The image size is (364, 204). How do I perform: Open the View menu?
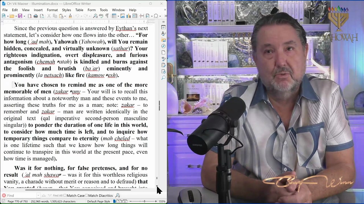coord(26,10)
